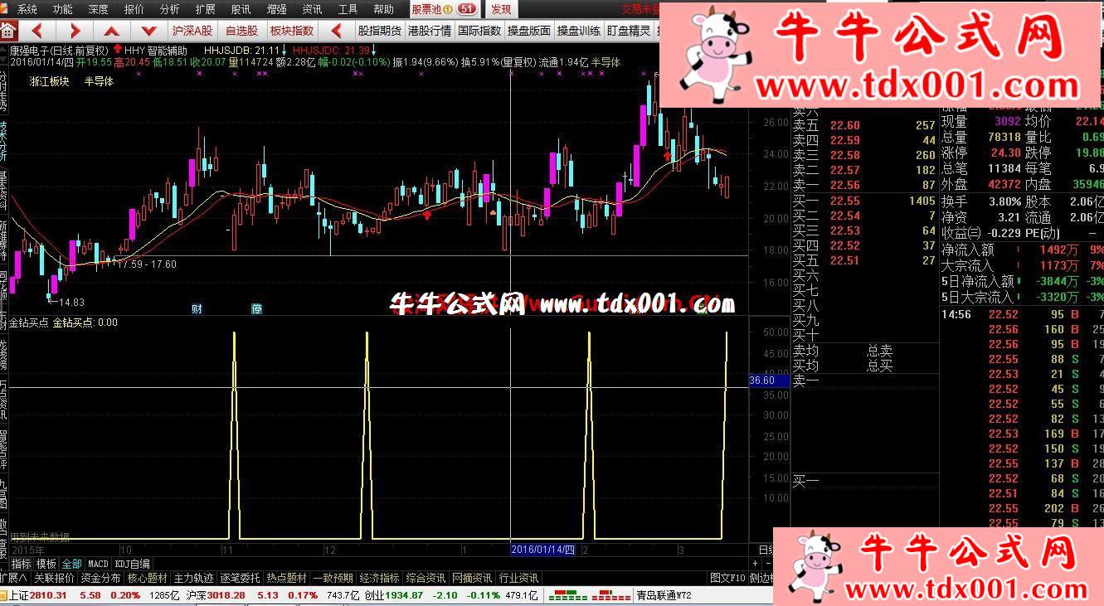The image size is (1104, 606).
Task: Open the 增强 menu
Action: (x=276, y=9)
